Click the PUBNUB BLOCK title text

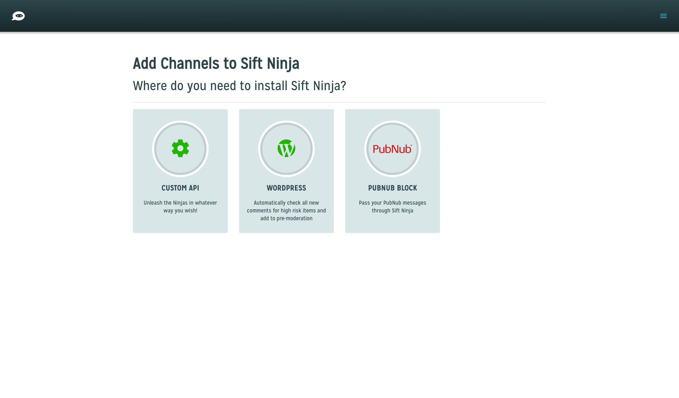(x=392, y=188)
